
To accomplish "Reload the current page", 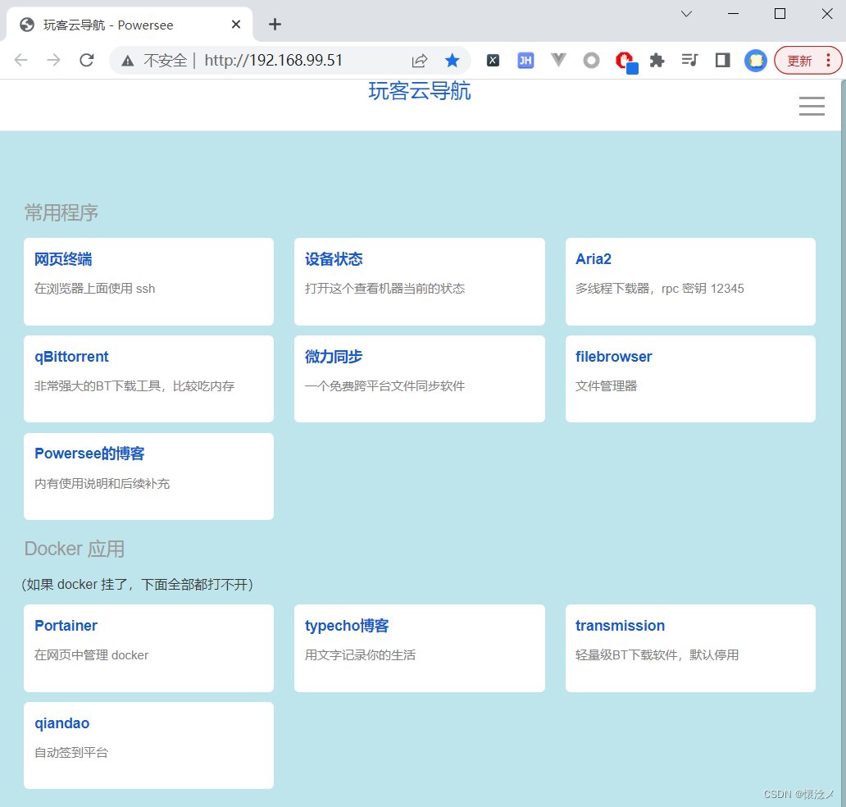I will tap(86, 59).
